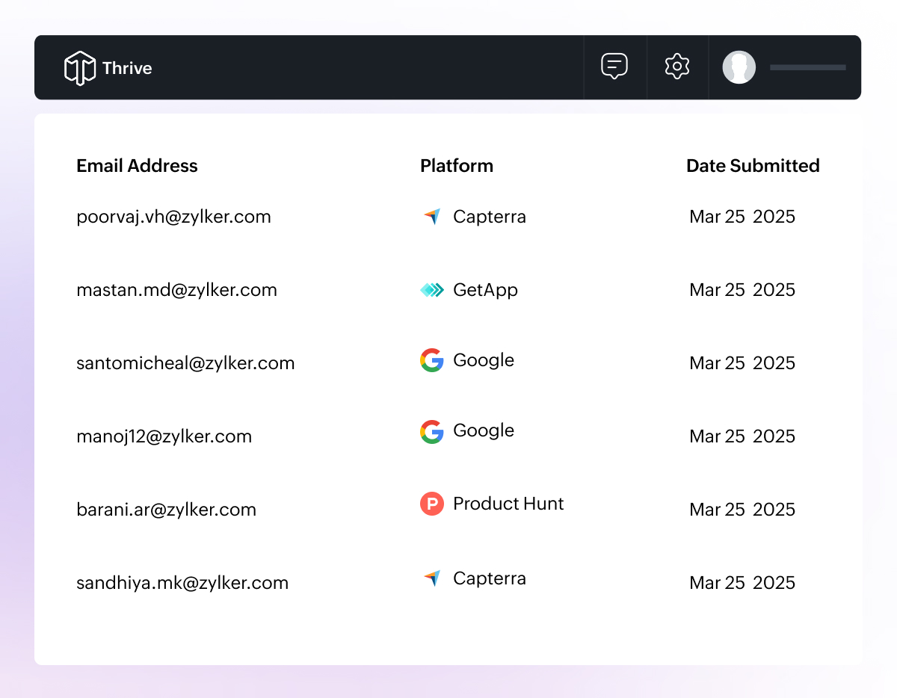Click the Date Submitted column header
The height and width of the screenshot is (698, 897).
click(752, 166)
